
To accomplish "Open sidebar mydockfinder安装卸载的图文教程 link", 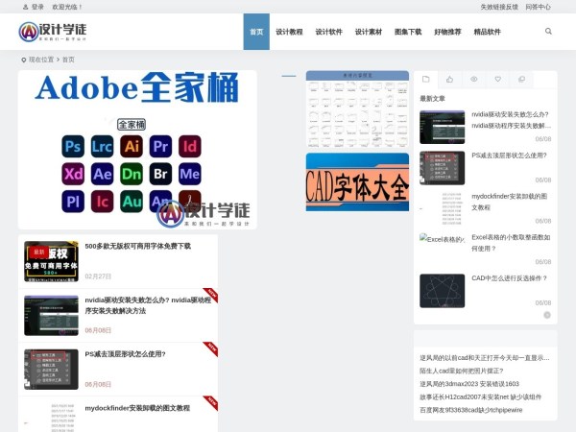I will point(510,202).
